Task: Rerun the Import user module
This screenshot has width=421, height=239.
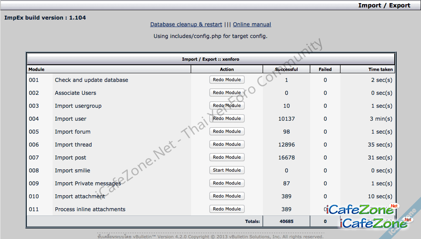Action: [227, 118]
